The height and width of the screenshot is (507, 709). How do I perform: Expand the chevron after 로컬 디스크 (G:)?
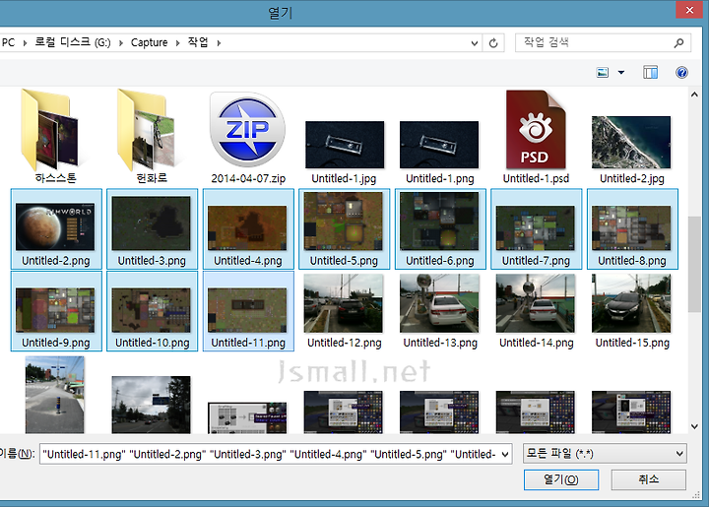[x=121, y=43]
